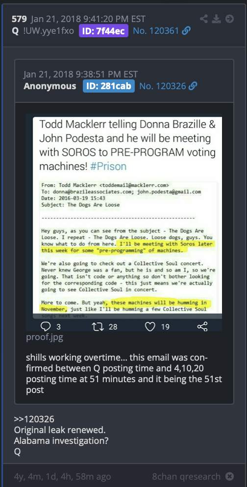Open quoted post link No. 120326
This screenshot has height=487, width=247.
(163, 86)
